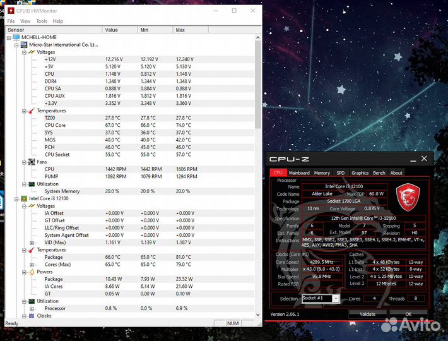Viewport: 448px width, 341px height.
Task: Click the Max column header
Action: click(x=191, y=30)
